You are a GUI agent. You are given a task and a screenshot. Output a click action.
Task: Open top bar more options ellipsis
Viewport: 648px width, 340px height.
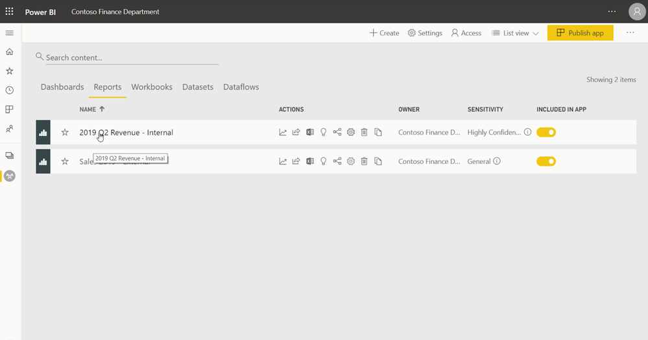pos(612,12)
